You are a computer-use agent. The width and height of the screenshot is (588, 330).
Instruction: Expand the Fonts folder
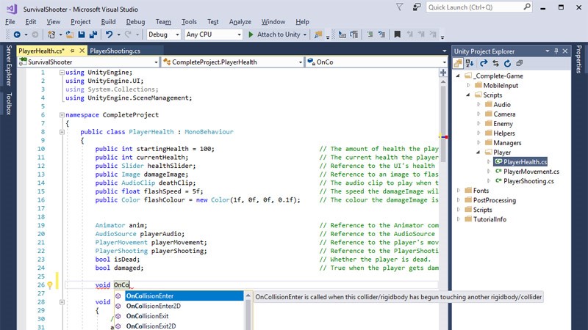(x=458, y=191)
